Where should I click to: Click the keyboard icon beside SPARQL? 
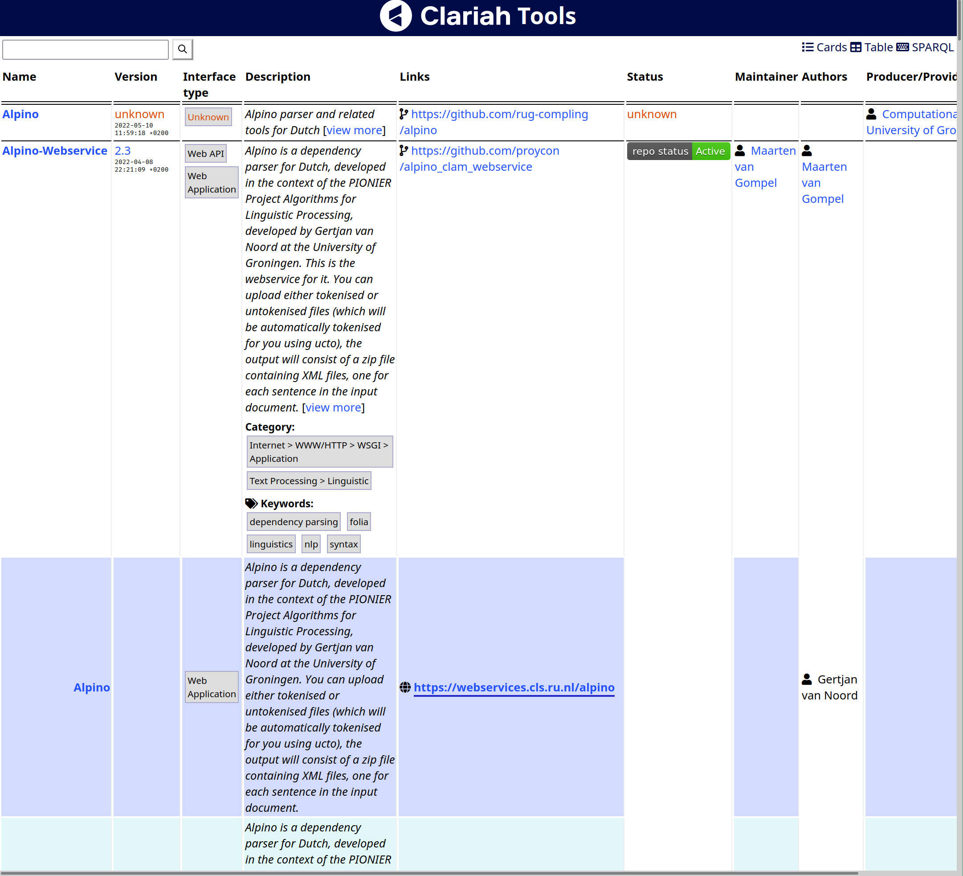(x=902, y=47)
